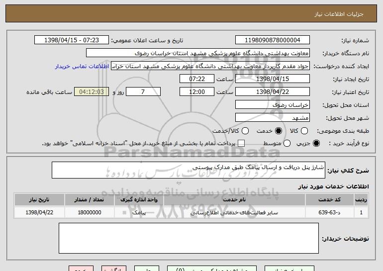
Task: Select the کالا radio button
Action: click(304, 131)
